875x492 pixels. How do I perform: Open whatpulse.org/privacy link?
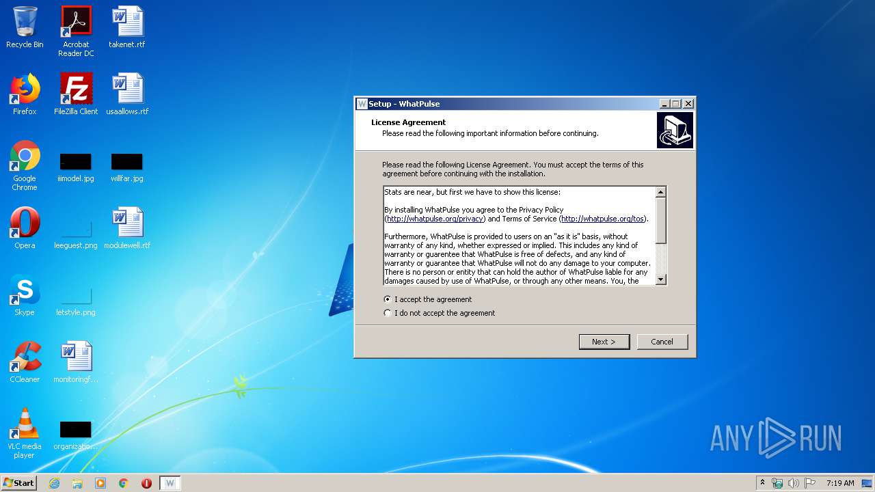click(x=435, y=219)
